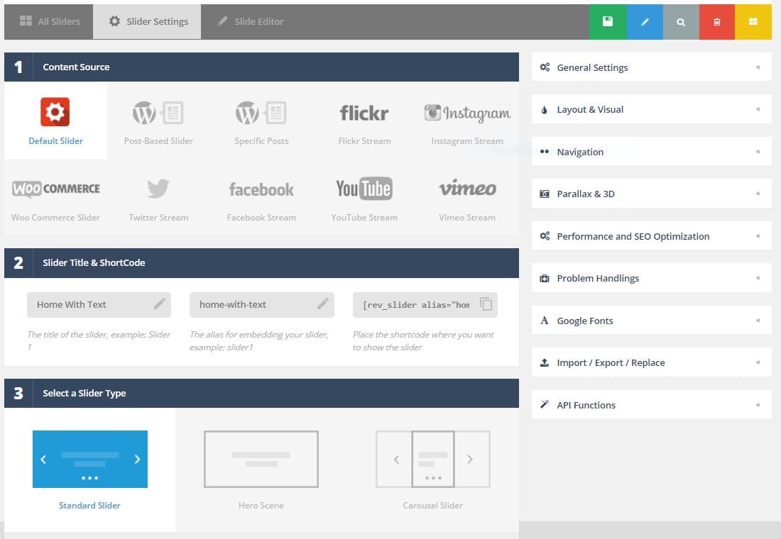Image resolution: width=781 pixels, height=539 pixels.
Task: Expand the API Functions panel arrow
Action: click(x=758, y=404)
